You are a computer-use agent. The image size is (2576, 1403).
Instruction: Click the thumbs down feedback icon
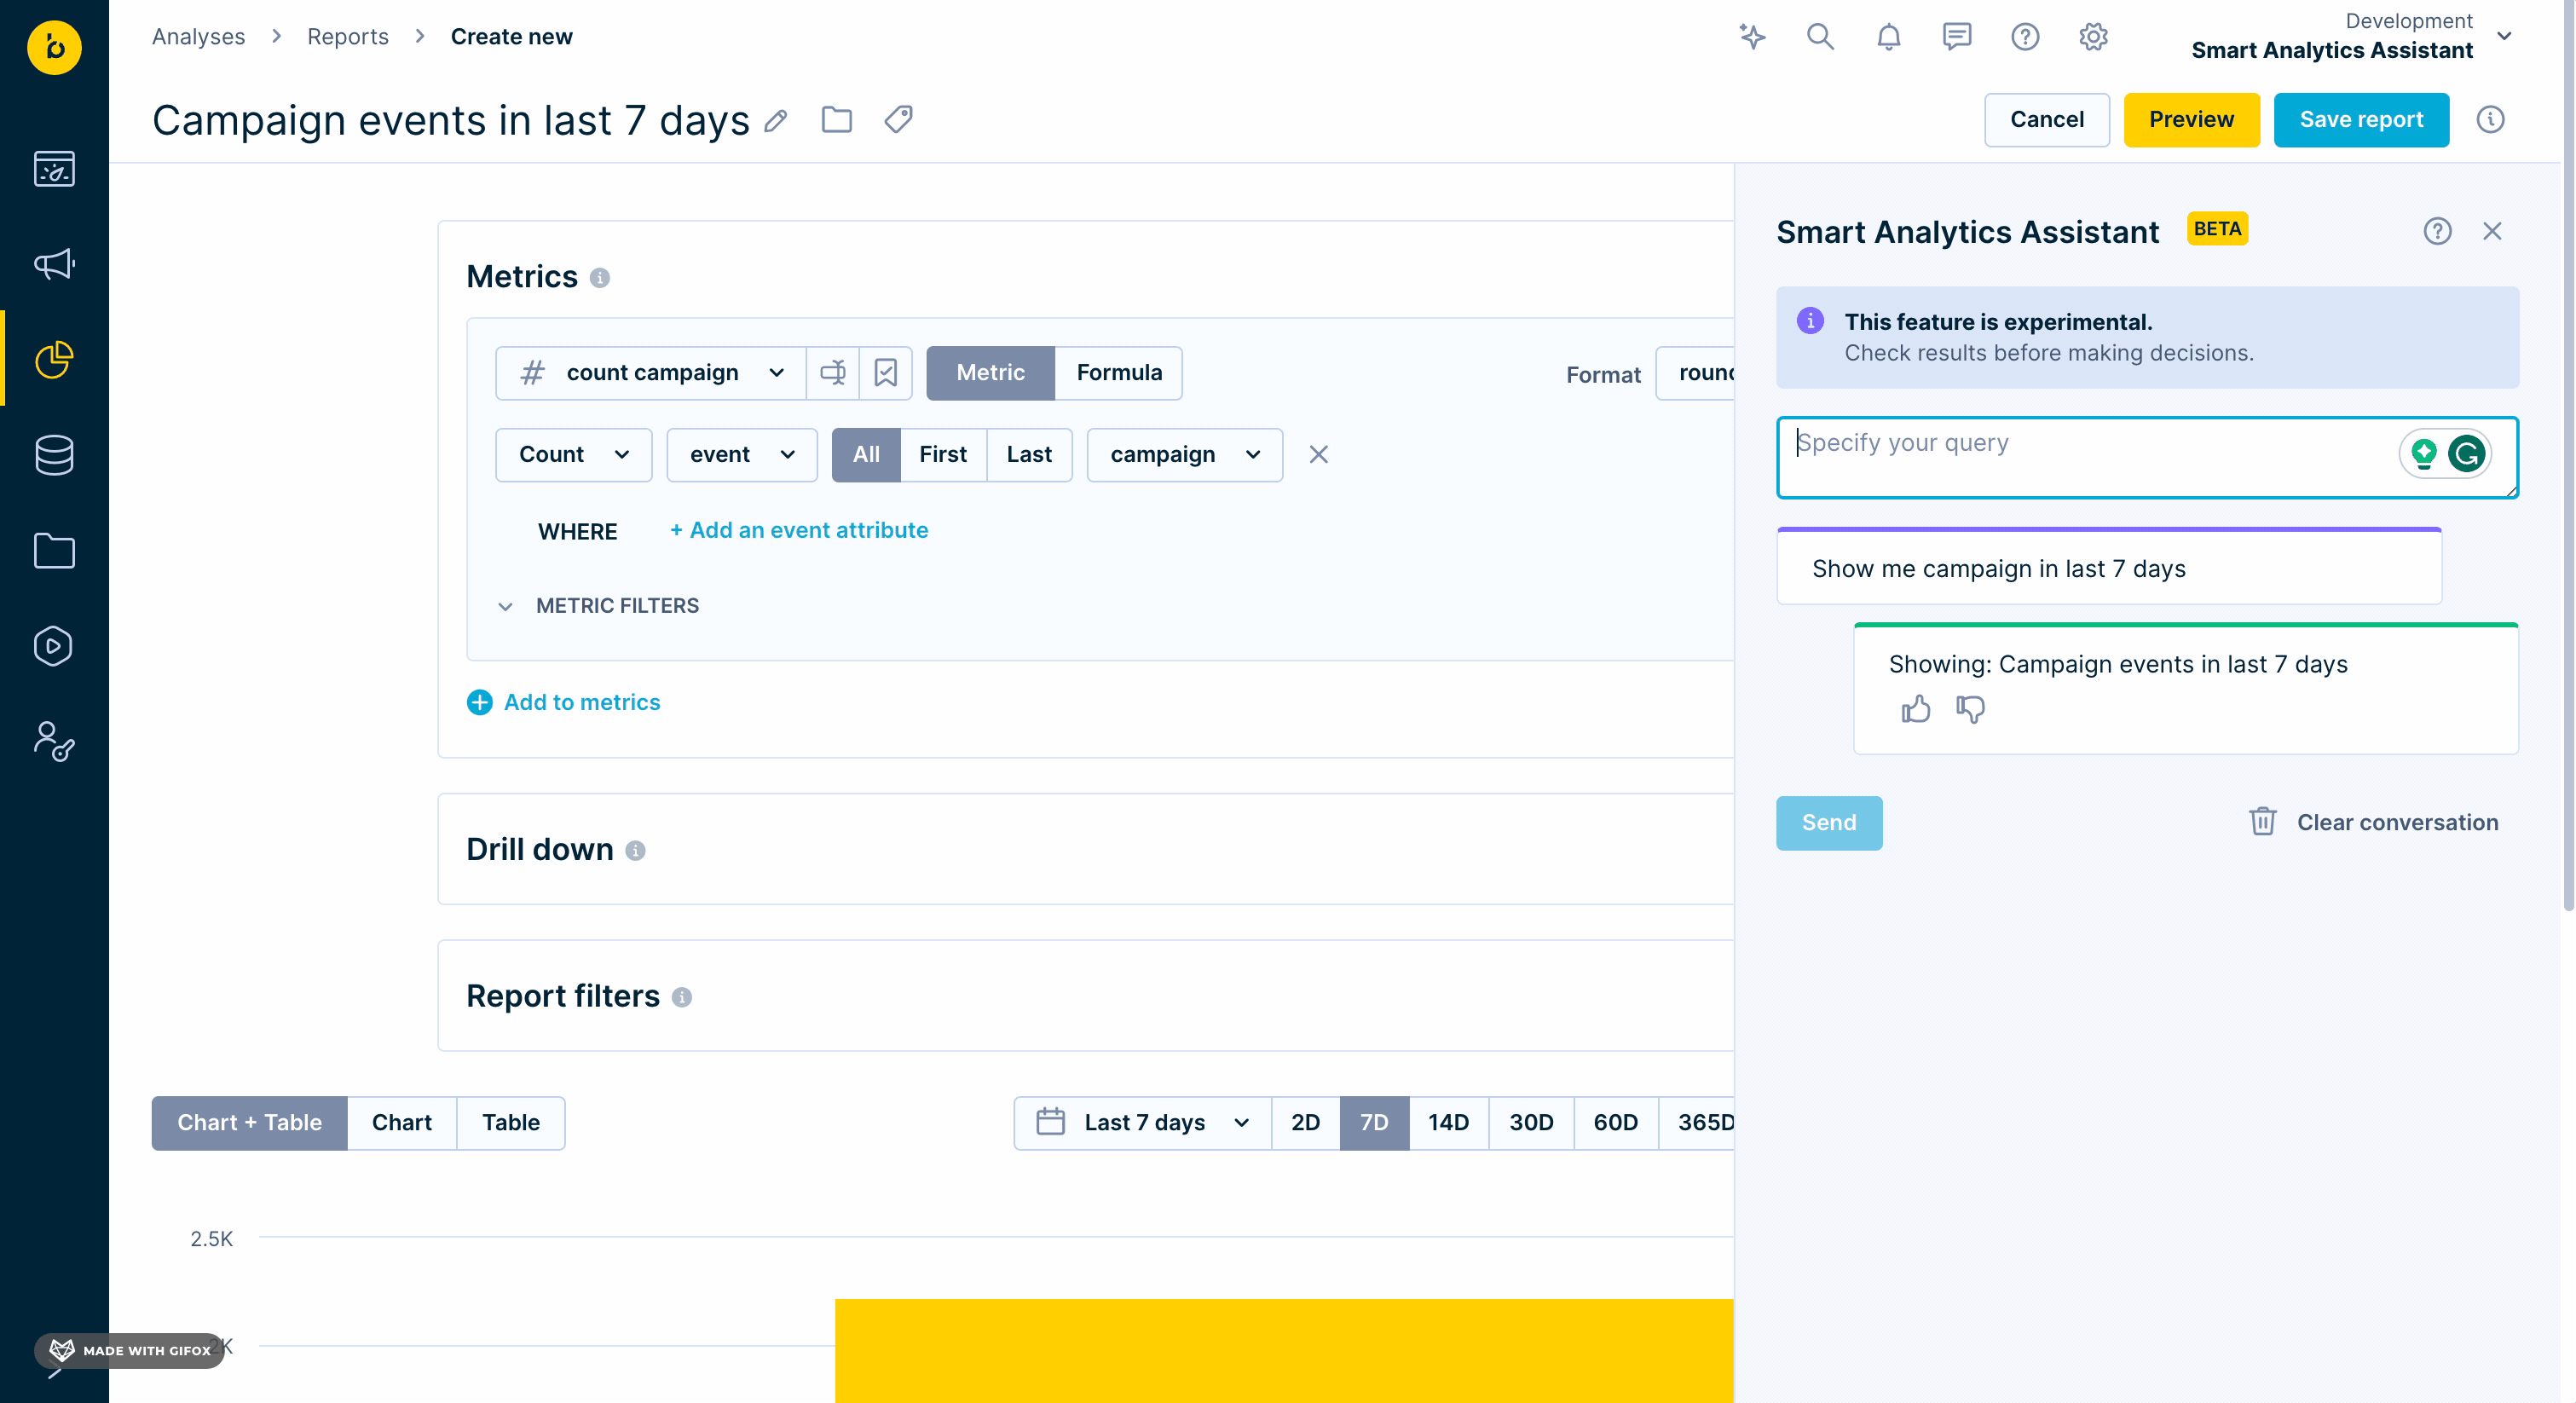pos(1970,709)
